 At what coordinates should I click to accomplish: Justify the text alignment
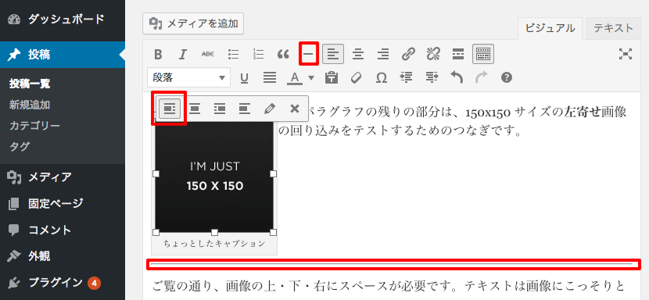coord(270,77)
